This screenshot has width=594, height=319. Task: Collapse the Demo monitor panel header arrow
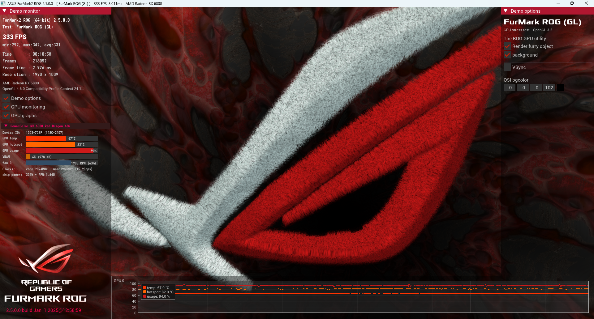(x=4, y=11)
